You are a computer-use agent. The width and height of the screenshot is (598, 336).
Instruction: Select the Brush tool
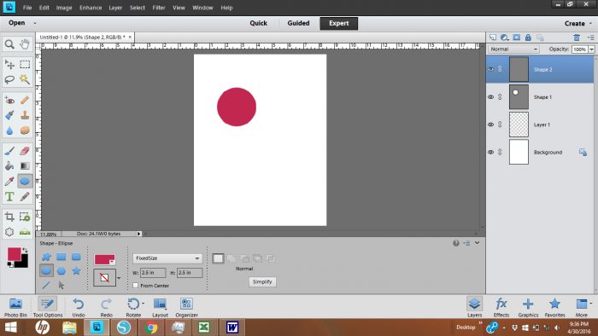[9, 151]
